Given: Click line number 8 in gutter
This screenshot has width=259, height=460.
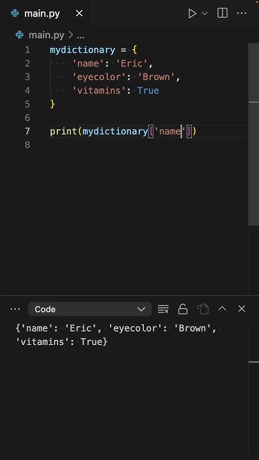Looking at the screenshot, I should [x=27, y=144].
